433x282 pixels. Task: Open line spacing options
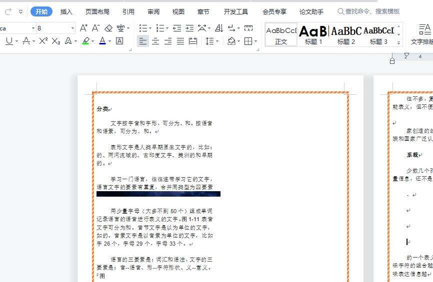point(210,41)
